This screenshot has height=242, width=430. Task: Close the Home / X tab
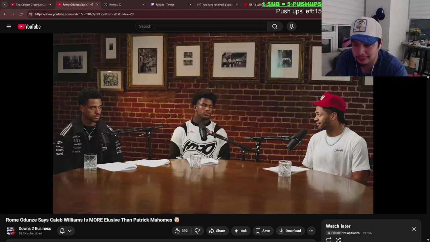pyautogui.click(x=144, y=5)
